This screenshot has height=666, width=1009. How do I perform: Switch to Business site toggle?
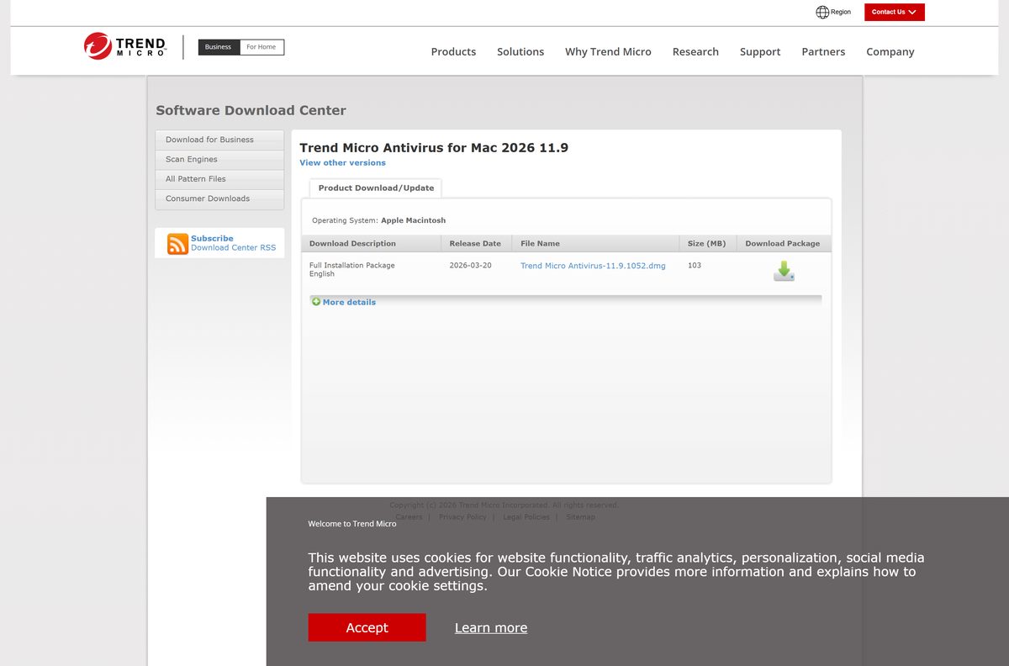[218, 47]
